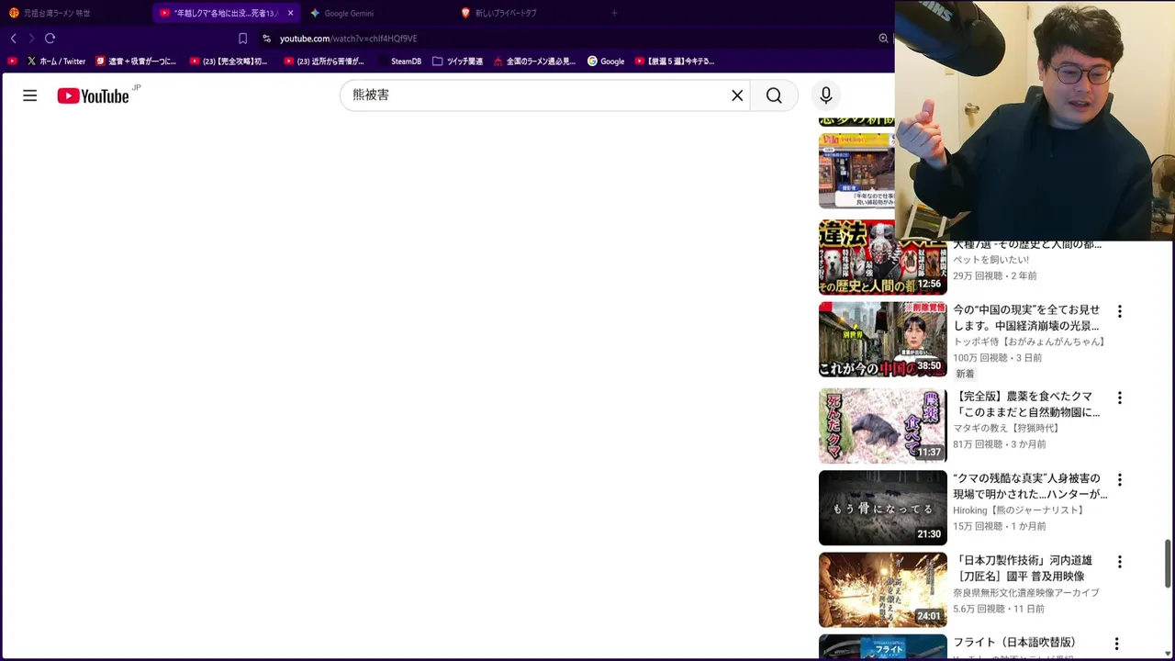Visit channel Hiroking【熊のジャーナリスト】
This screenshot has width=1175, height=661.
tap(1020, 510)
